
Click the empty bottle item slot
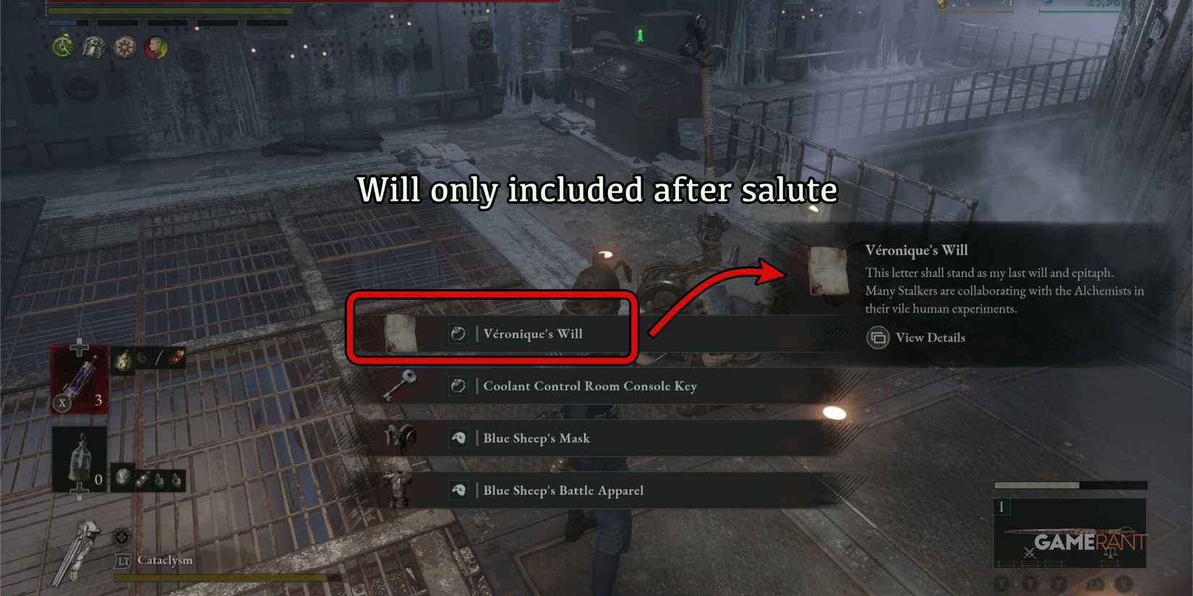(x=80, y=459)
